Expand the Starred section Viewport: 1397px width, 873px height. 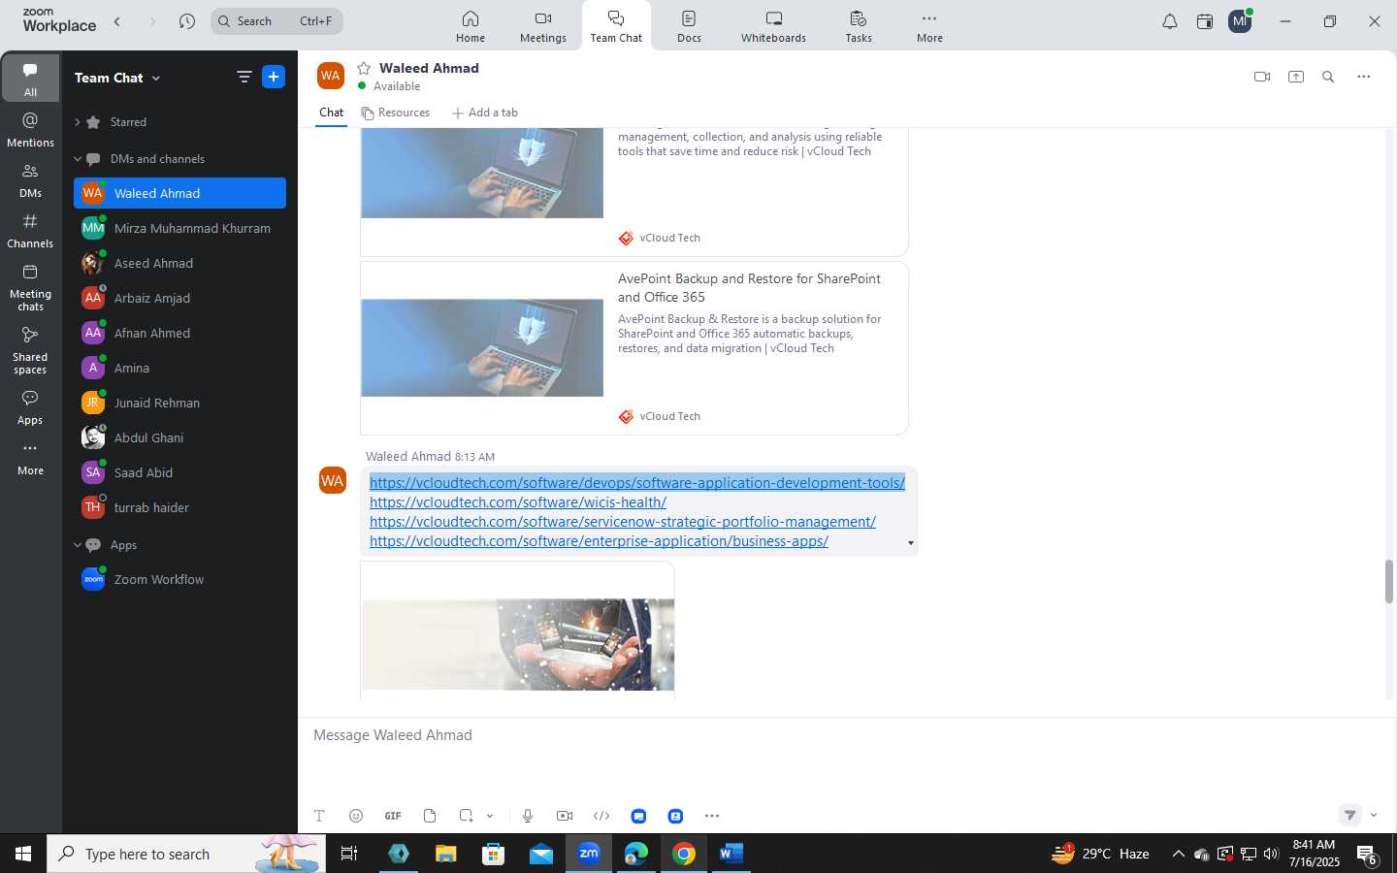click(77, 122)
